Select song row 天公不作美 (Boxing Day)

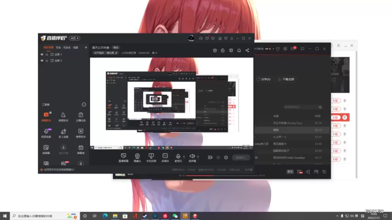point(293,123)
